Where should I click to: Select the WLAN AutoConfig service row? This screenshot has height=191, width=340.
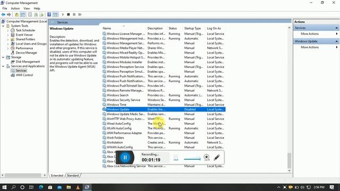pos(164,128)
